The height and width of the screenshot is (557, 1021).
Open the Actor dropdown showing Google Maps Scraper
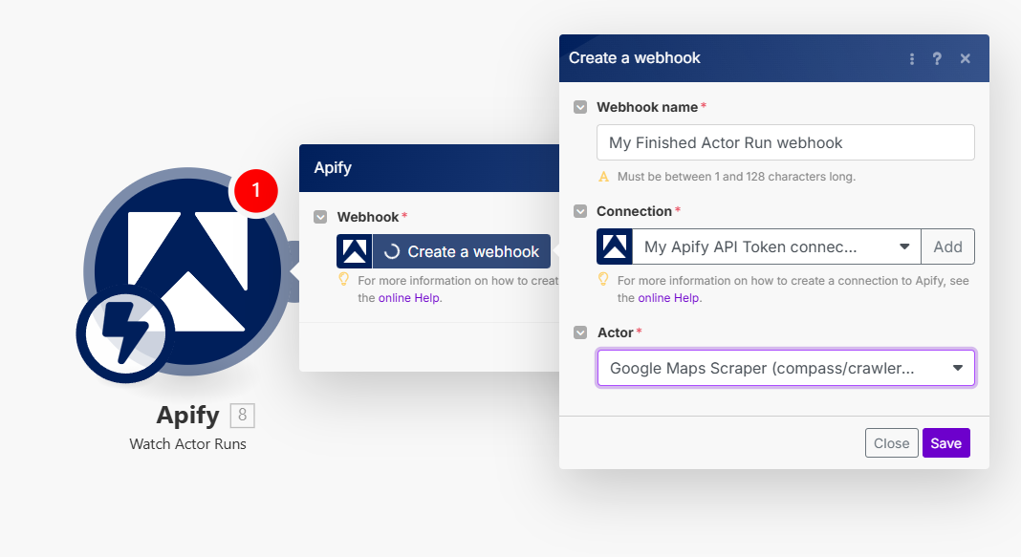pos(786,368)
